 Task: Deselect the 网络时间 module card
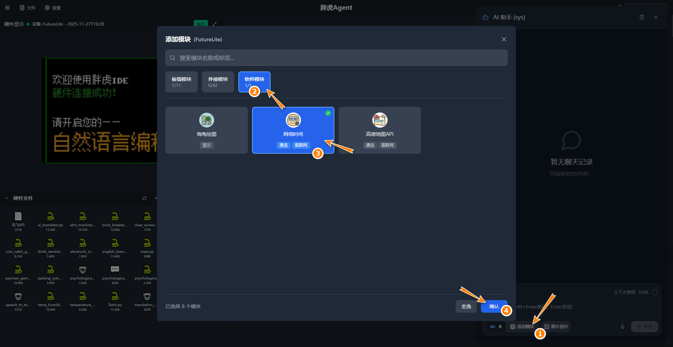pos(293,130)
